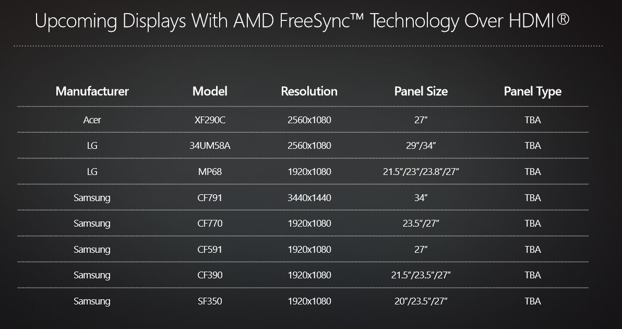Select the Acer manufacturer cell
The width and height of the screenshot is (622, 329).
(x=92, y=120)
